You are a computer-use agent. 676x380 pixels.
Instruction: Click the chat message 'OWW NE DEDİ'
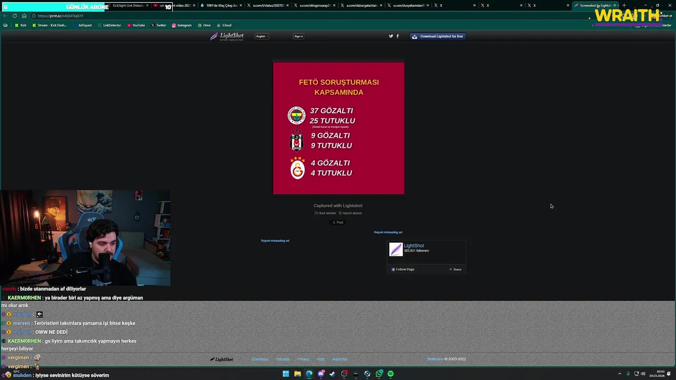tap(51, 332)
